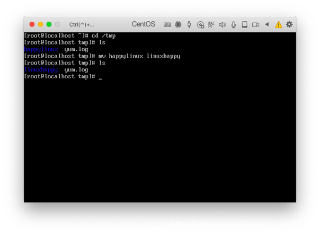The width and height of the screenshot is (320, 234).
Task: Click the terminal cursor at the last prompt
Action: coord(101,78)
